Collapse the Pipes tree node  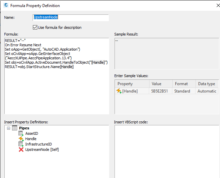[x=8, y=128]
